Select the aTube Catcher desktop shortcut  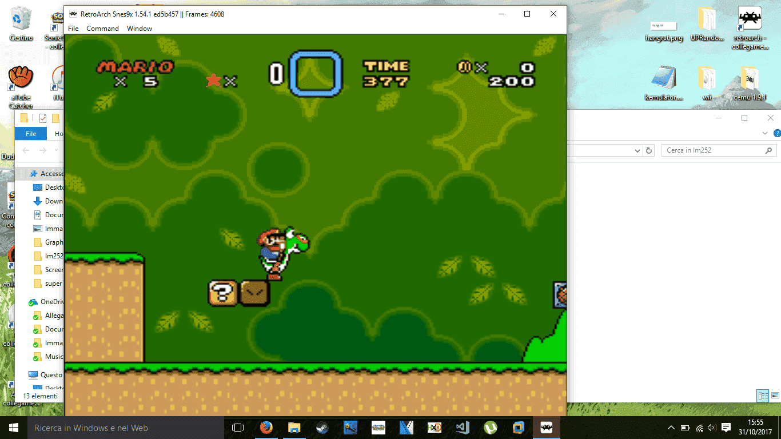coord(21,87)
